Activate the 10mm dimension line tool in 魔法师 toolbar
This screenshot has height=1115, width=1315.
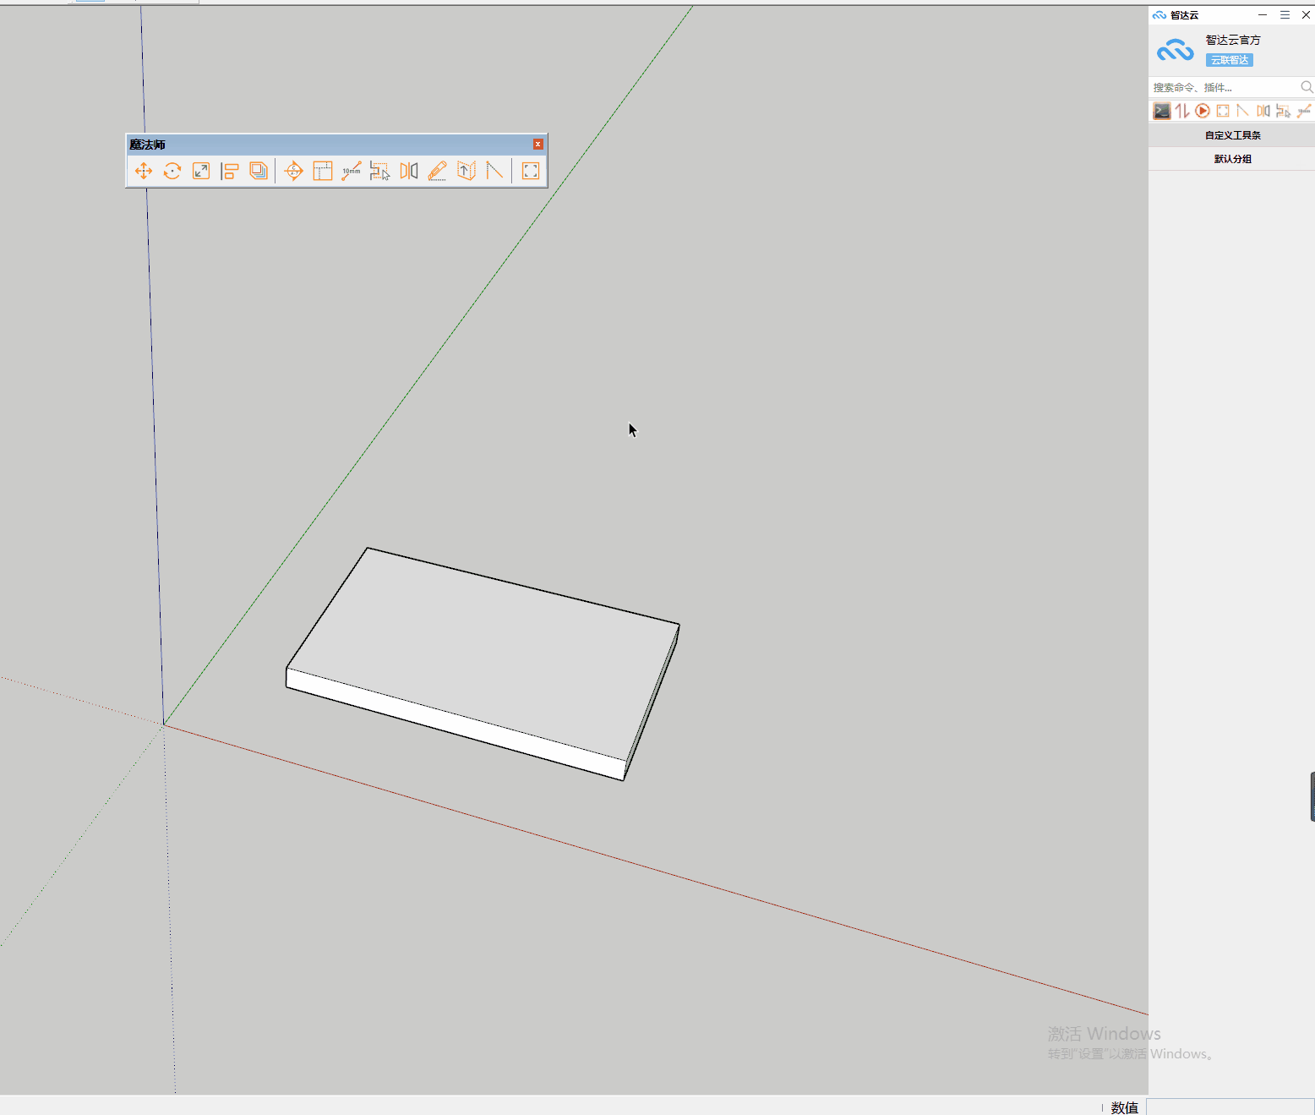[352, 171]
